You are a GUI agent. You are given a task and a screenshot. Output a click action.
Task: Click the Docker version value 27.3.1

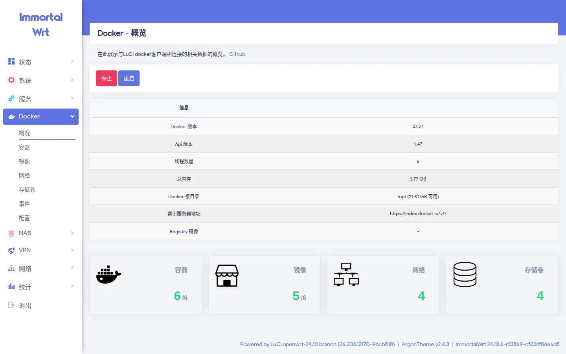pyautogui.click(x=418, y=126)
